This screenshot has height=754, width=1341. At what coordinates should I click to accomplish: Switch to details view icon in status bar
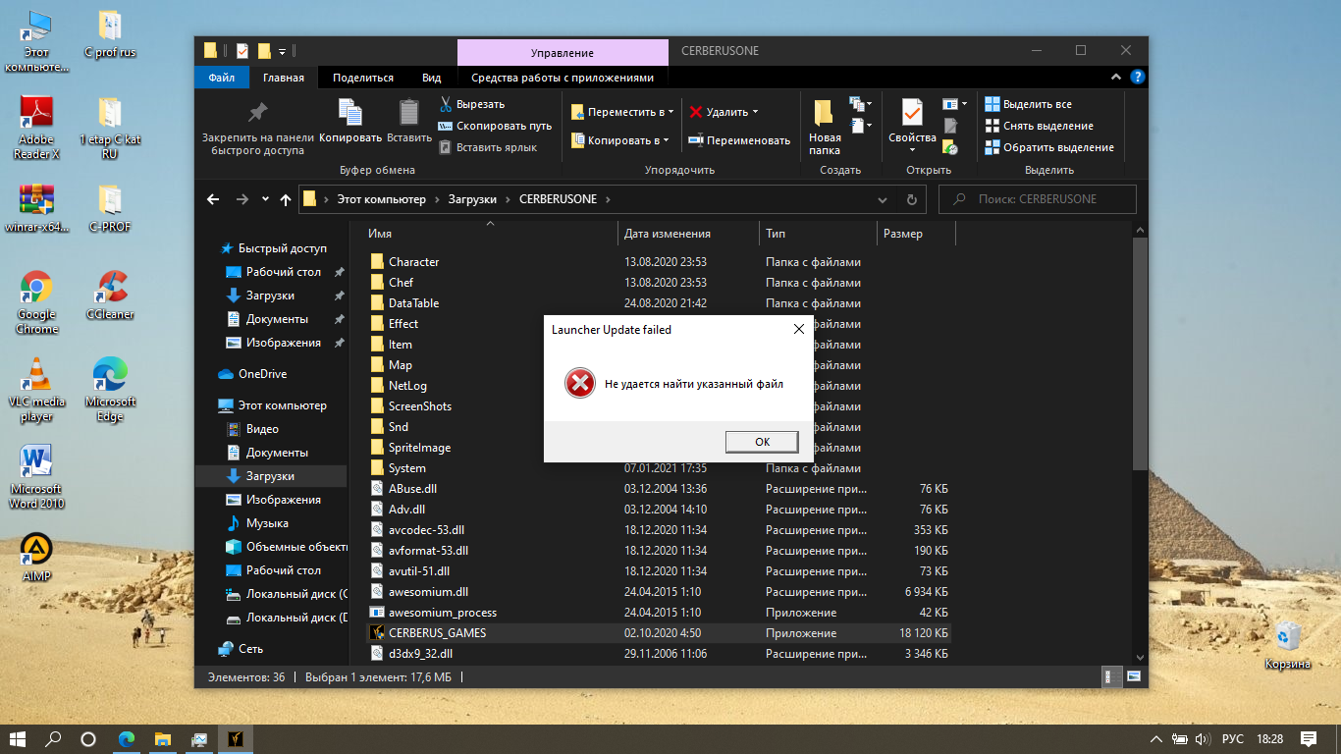point(1111,676)
